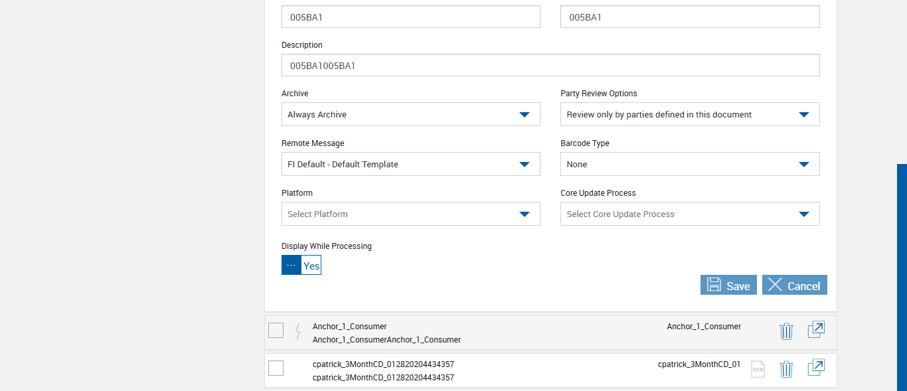Select the Anchor_1_Consumer row checkbox
Screen dimensions: 907x391
coord(276,330)
